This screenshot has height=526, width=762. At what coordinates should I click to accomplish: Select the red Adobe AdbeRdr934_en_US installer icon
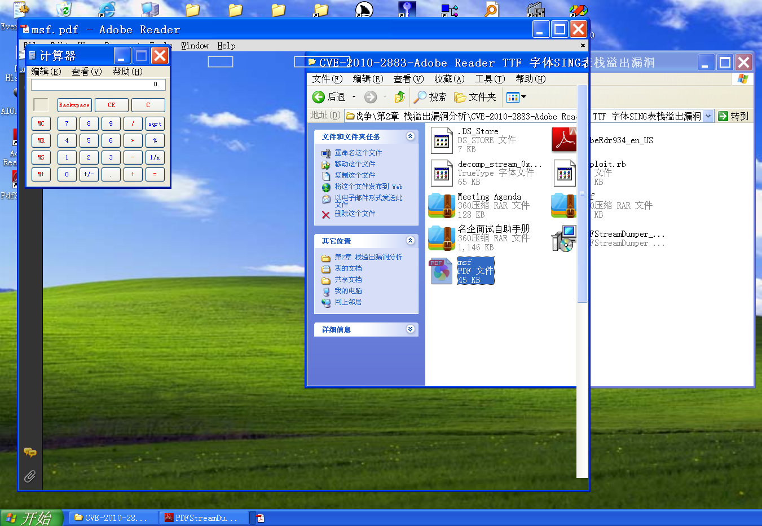[564, 140]
